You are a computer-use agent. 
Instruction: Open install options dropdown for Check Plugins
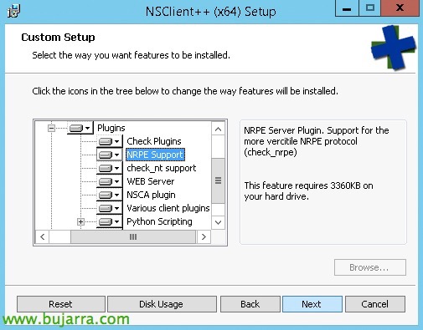click(x=110, y=141)
